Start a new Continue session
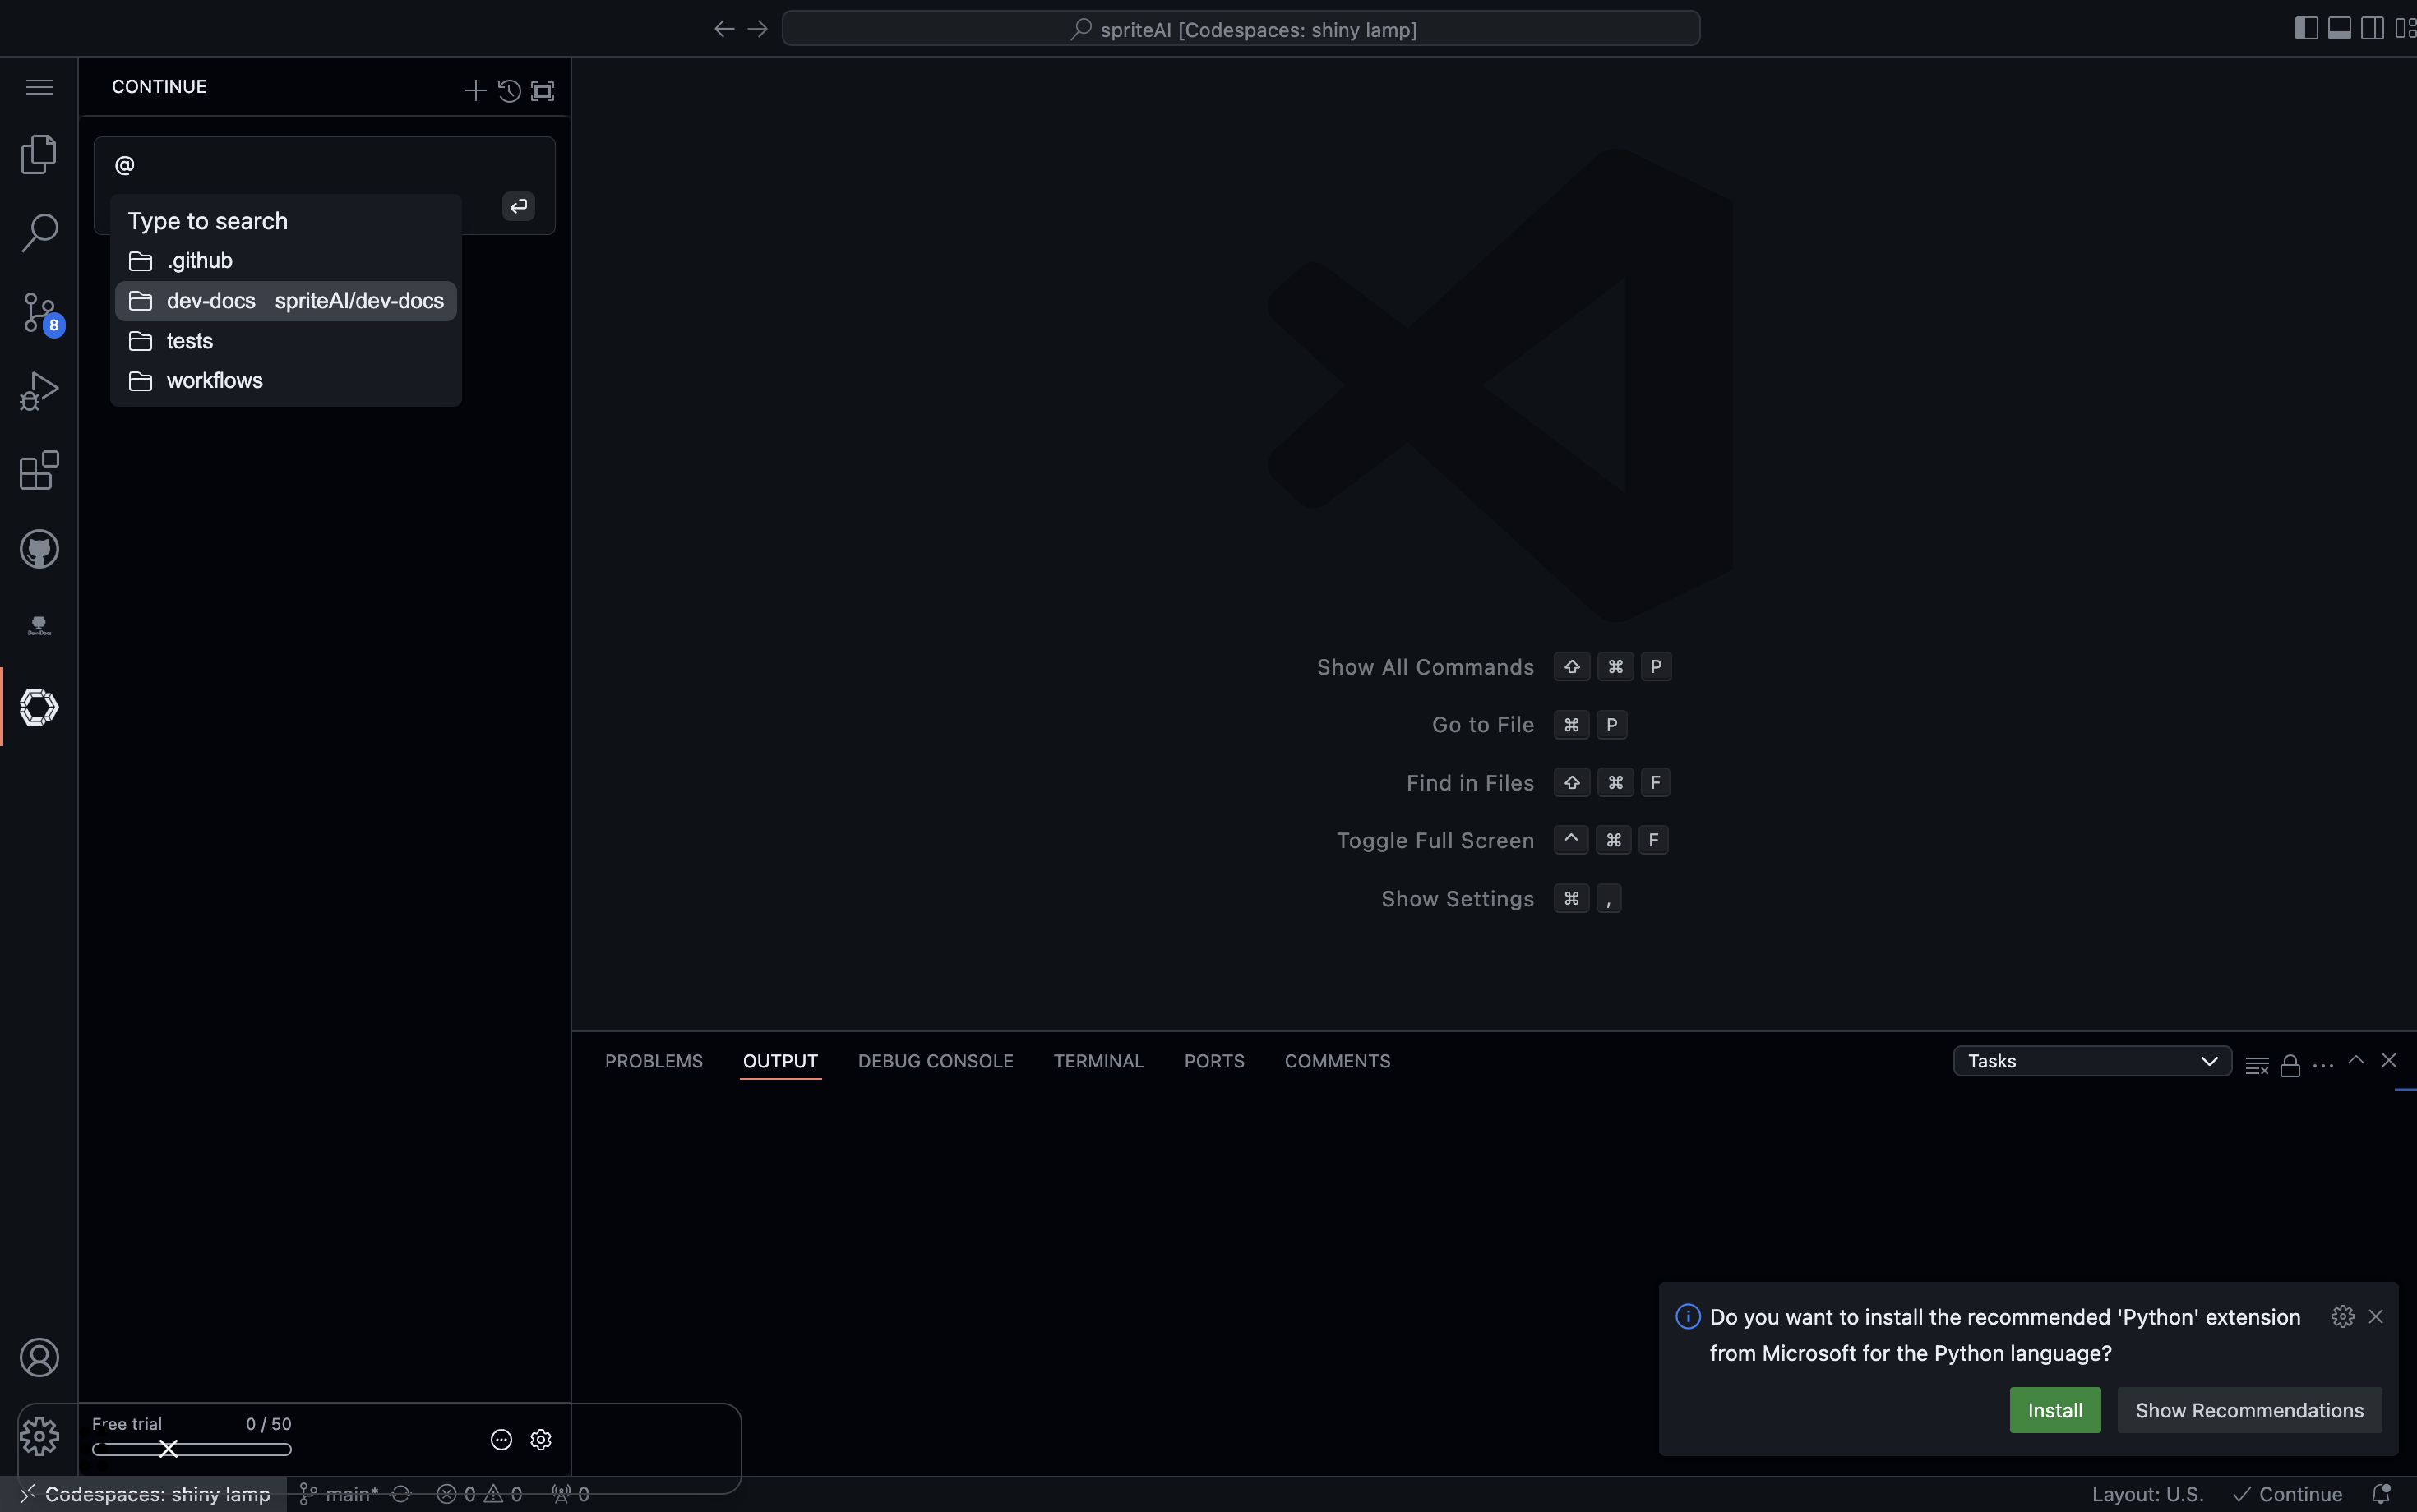The image size is (2417, 1512). [x=475, y=90]
